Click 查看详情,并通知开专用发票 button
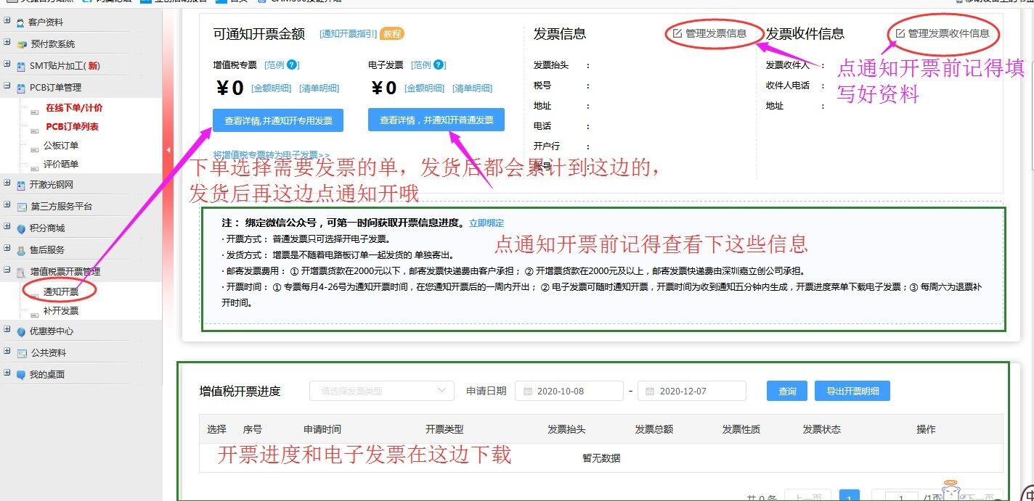Viewport: 1034px width, 501px height. click(x=278, y=121)
